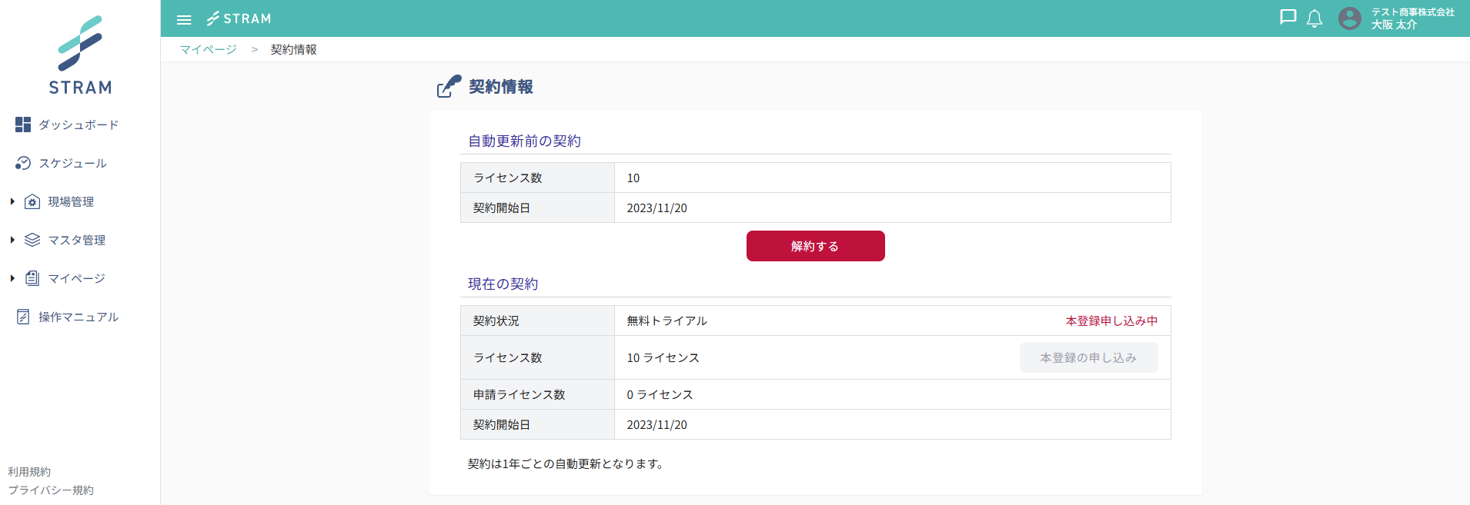Click the 自動更新前の契約 section heading
This screenshot has height=505, width=1470.
point(525,141)
